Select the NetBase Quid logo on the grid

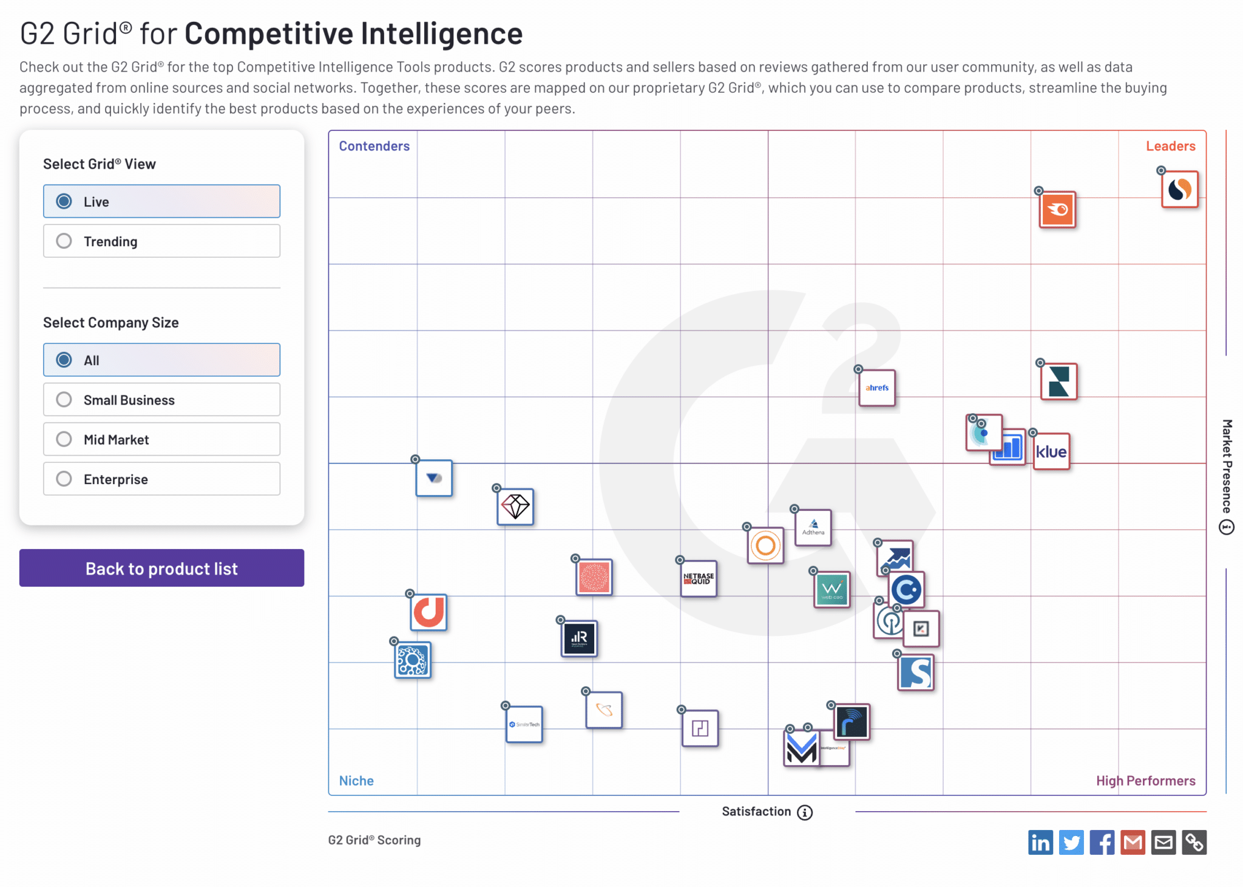699,579
